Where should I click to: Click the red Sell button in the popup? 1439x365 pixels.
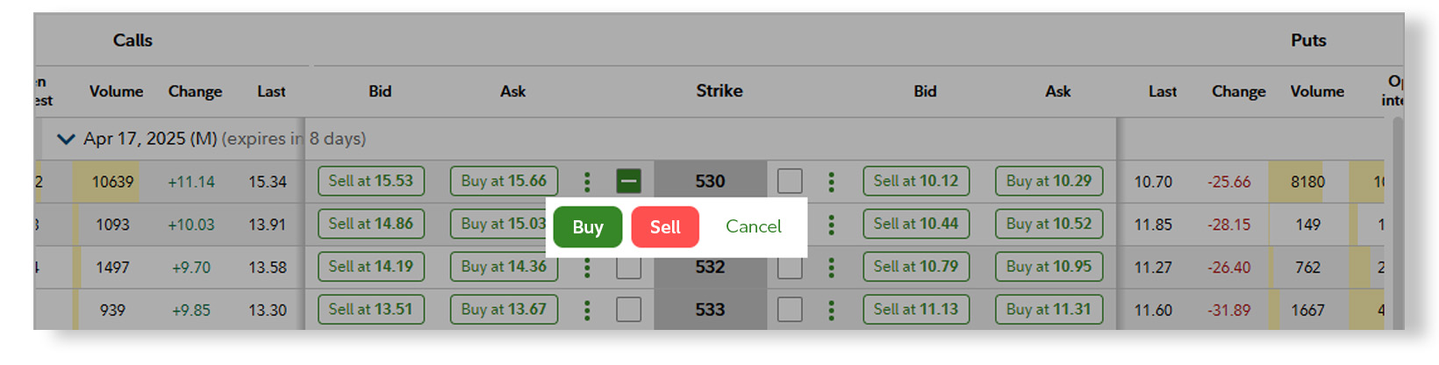[665, 227]
